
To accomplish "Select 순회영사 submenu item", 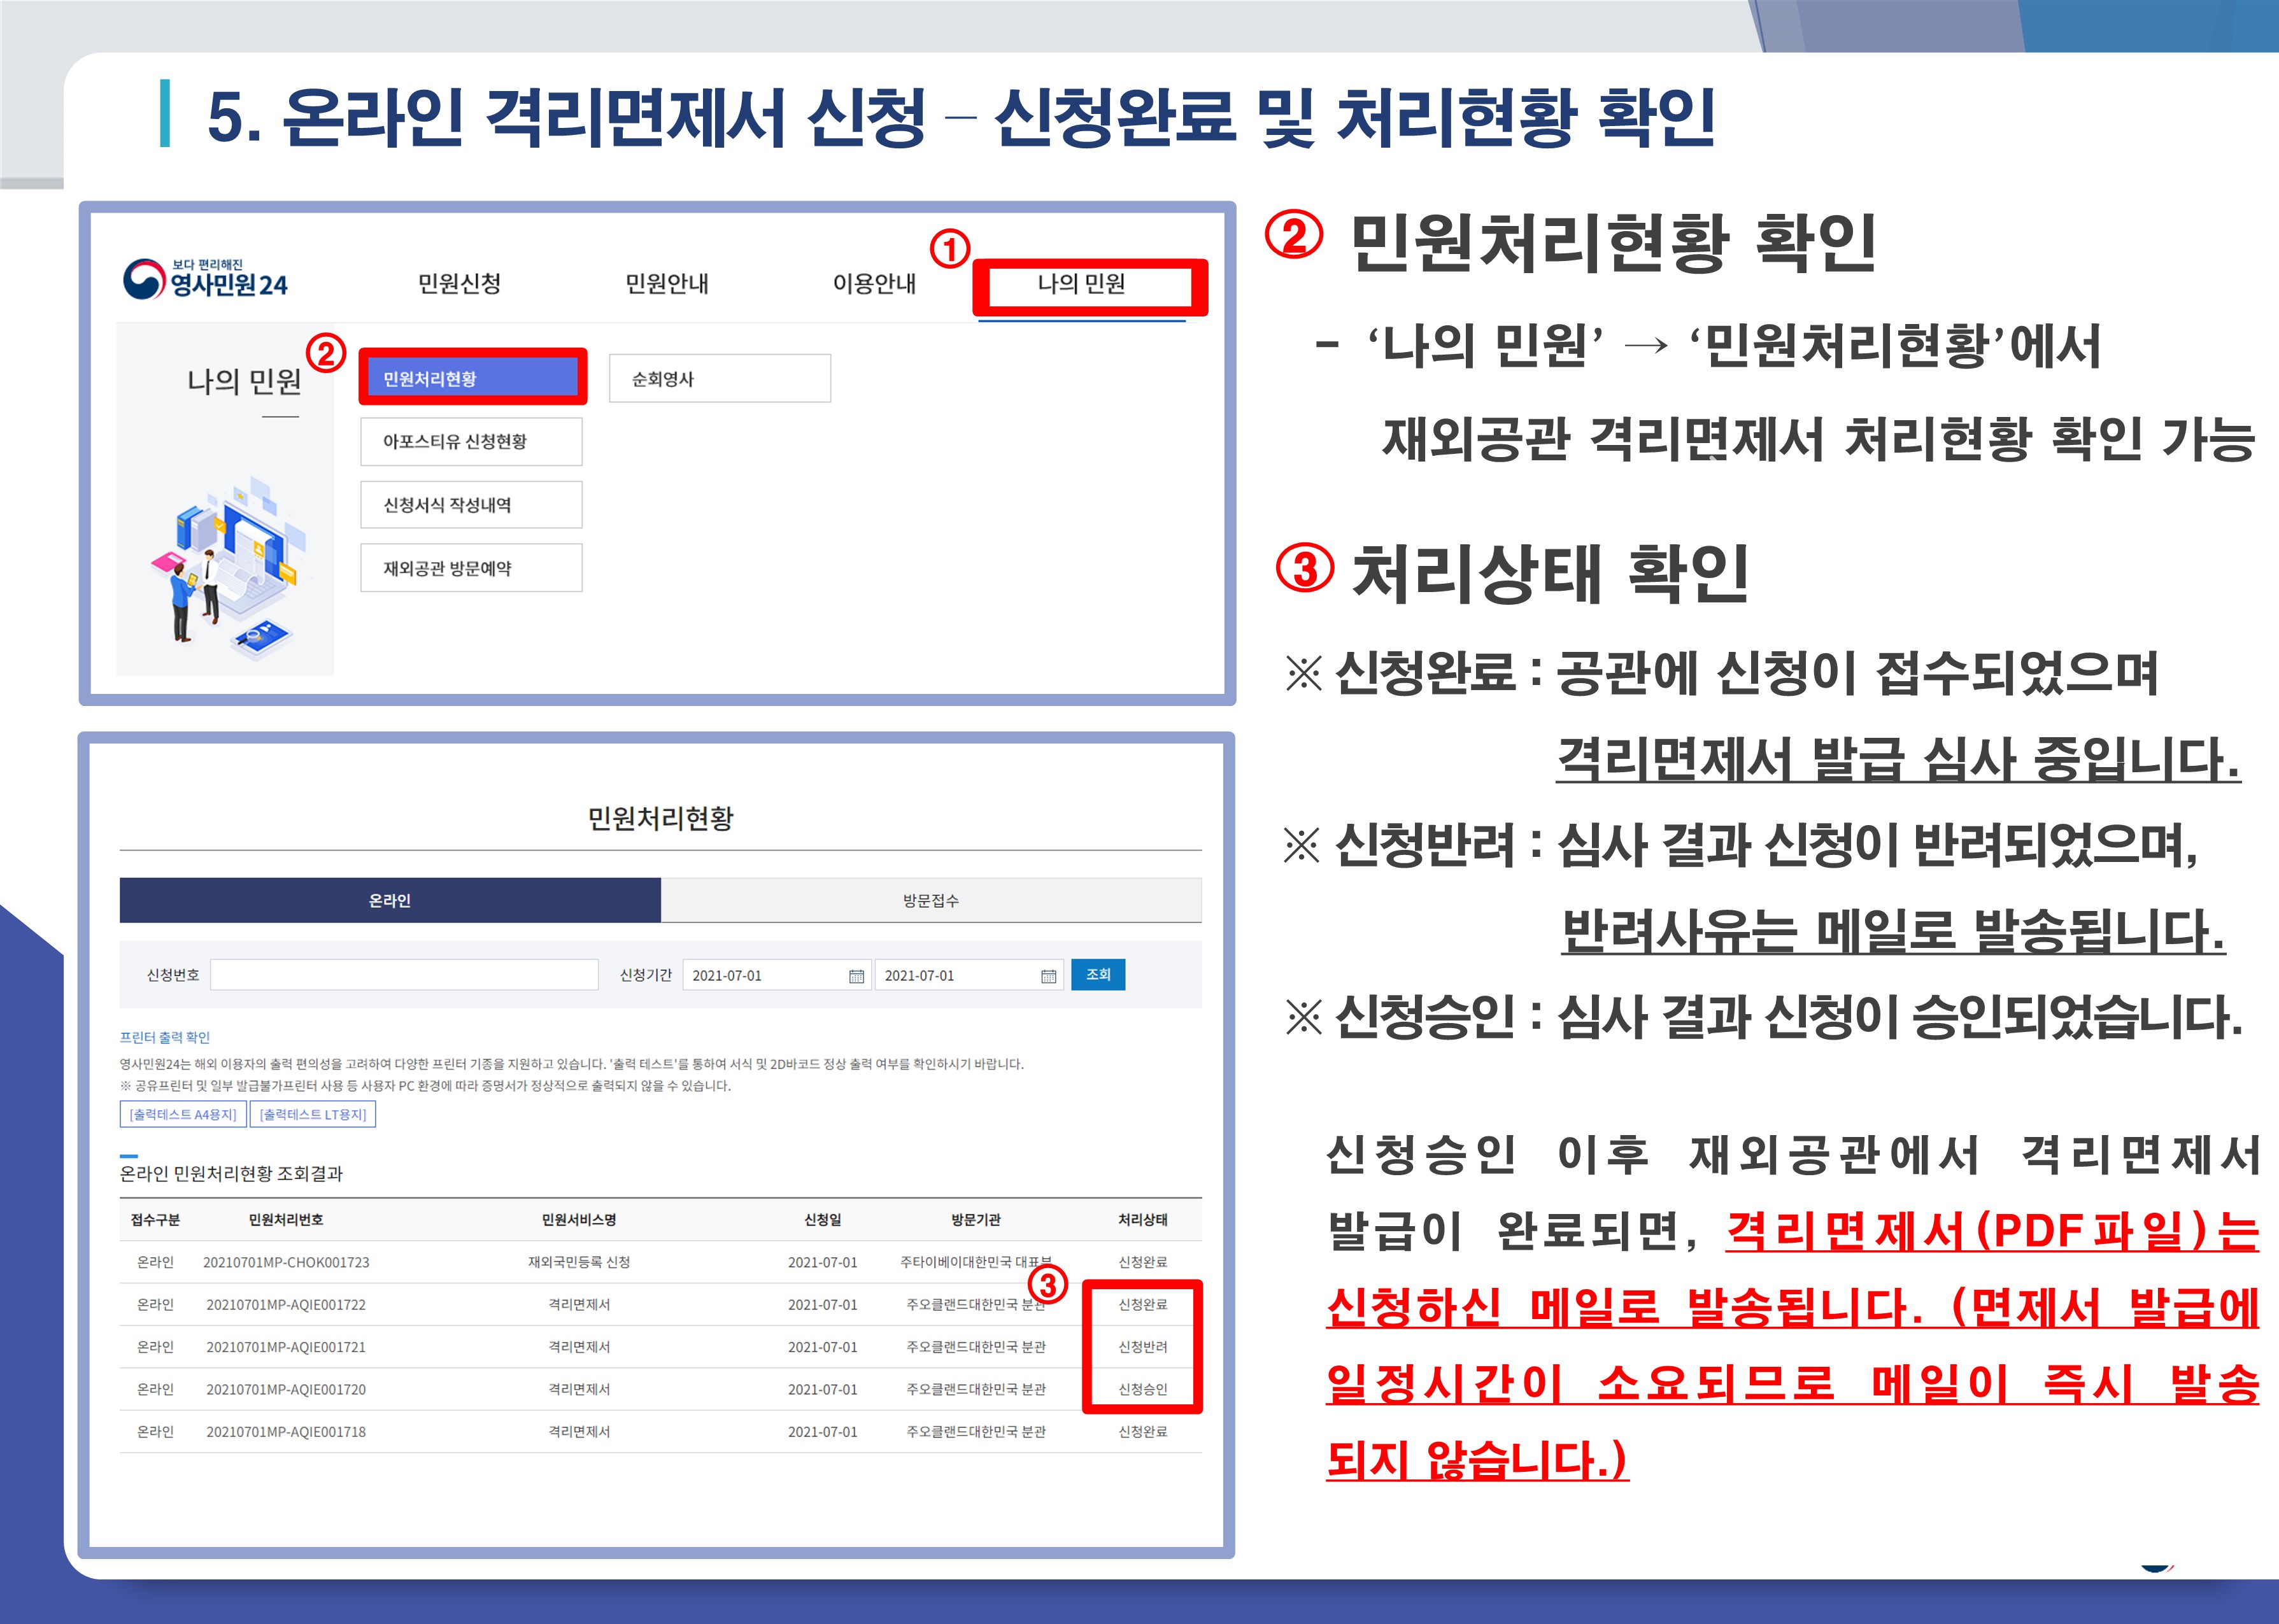I will (x=719, y=379).
